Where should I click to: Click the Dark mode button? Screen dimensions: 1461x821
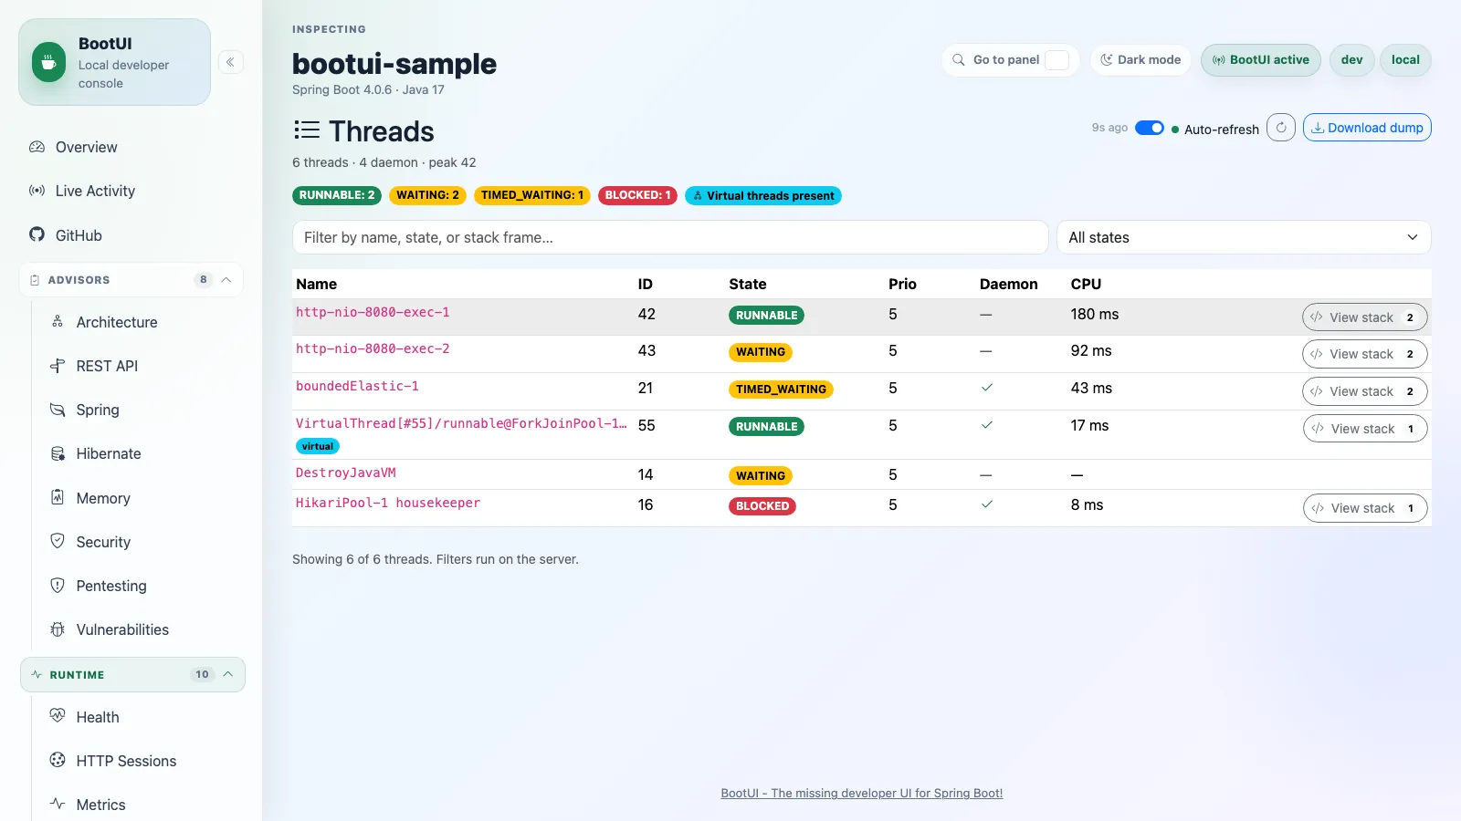[1140, 60]
